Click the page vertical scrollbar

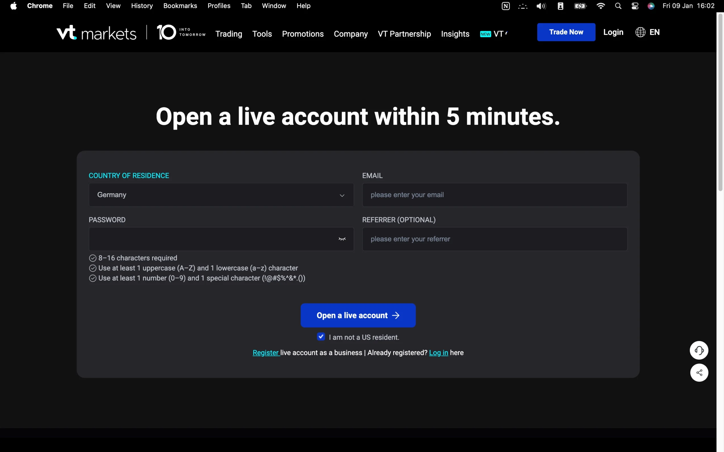(720, 102)
